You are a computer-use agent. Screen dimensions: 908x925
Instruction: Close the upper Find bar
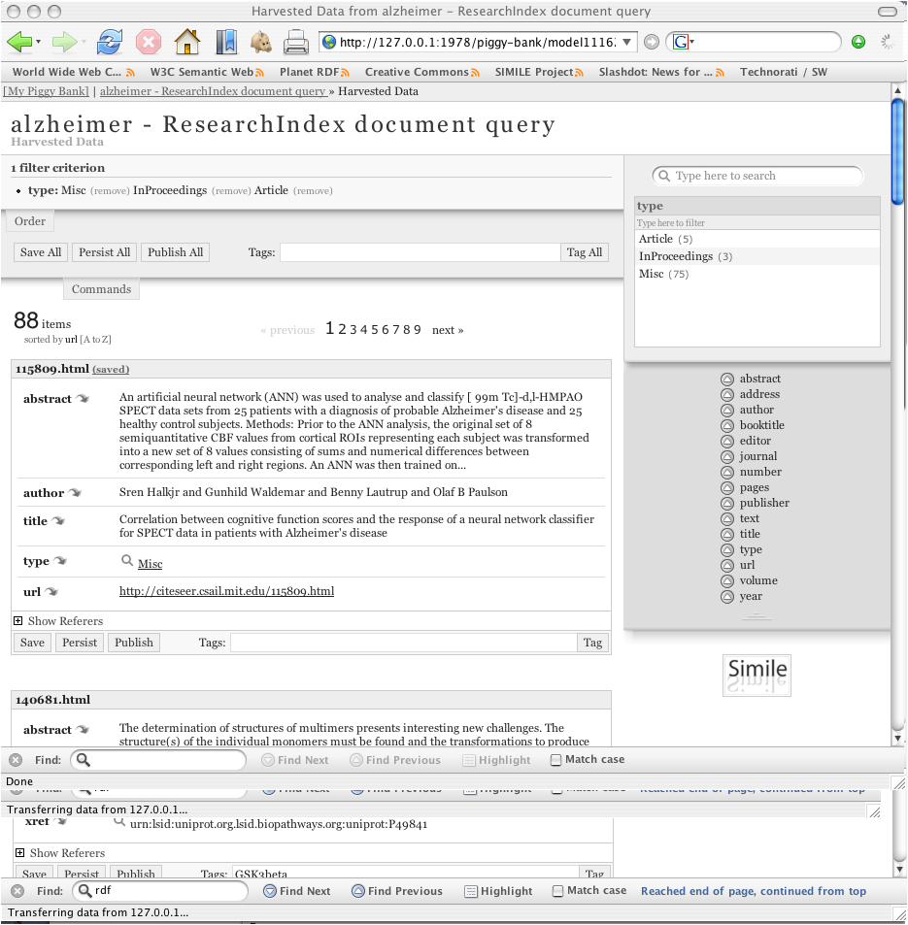pos(17,760)
